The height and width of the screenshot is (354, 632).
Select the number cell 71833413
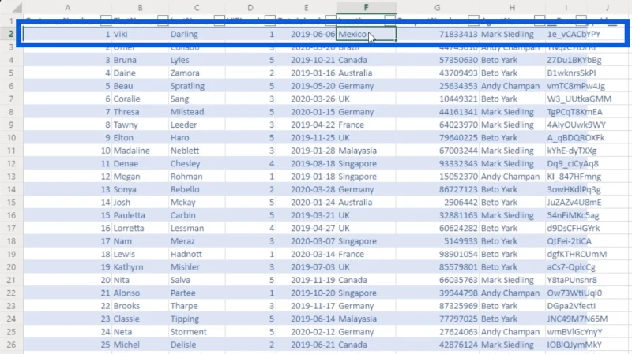[x=438, y=34]
